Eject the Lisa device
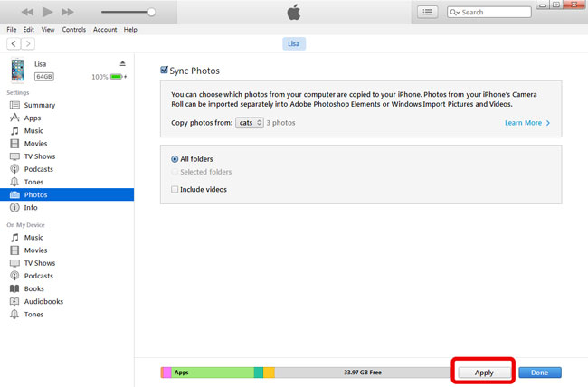 (123, 63)
